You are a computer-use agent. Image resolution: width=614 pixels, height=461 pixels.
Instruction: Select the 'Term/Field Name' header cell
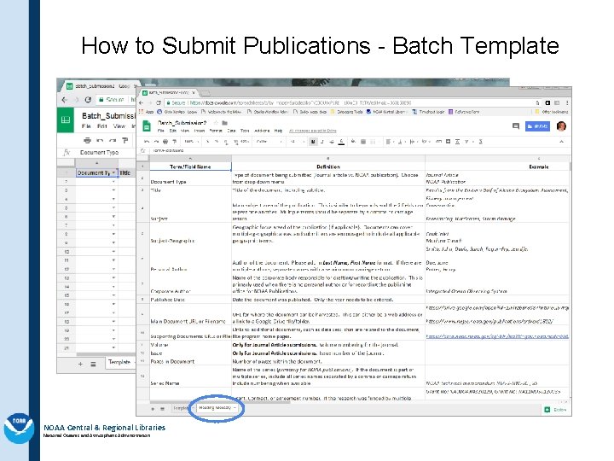(190, 166)
